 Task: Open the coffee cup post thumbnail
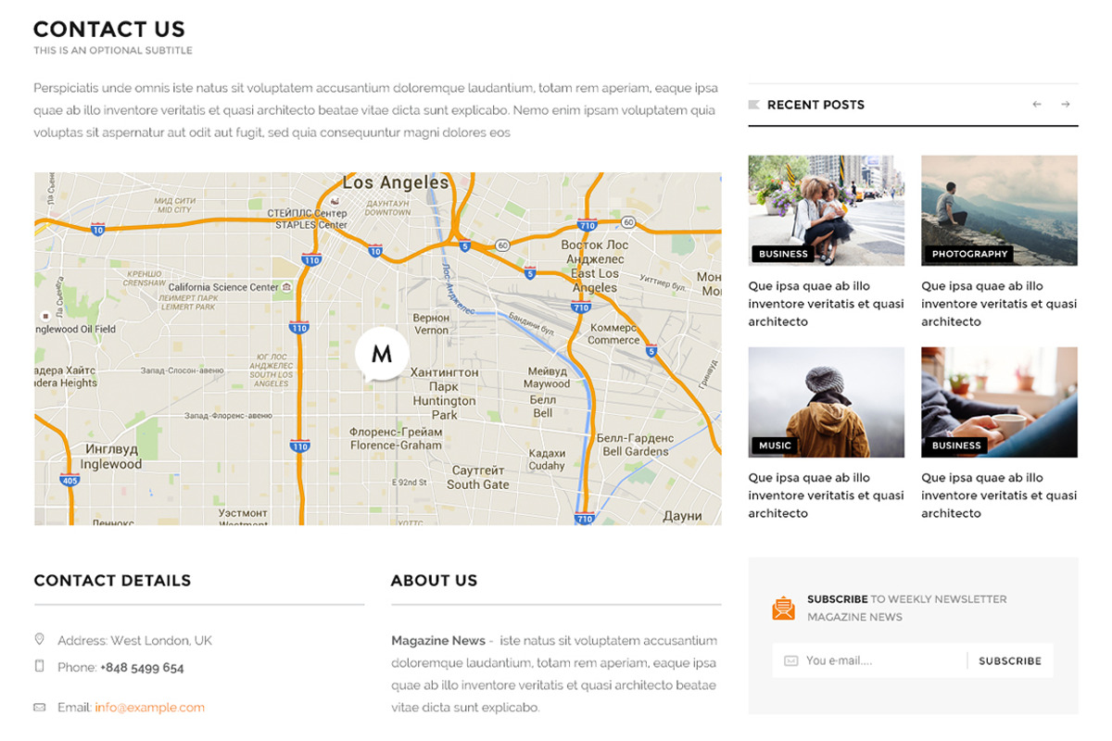[x=999, y=402]
